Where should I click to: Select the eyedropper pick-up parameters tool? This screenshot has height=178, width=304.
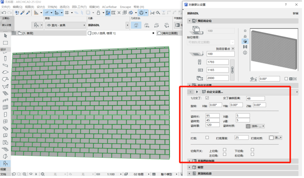click(x=23, y=13)
